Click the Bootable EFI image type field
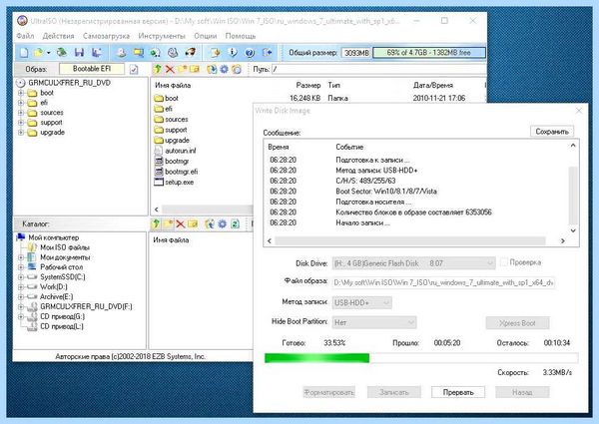This screenshot has width=599, height=424. (92, 69)
